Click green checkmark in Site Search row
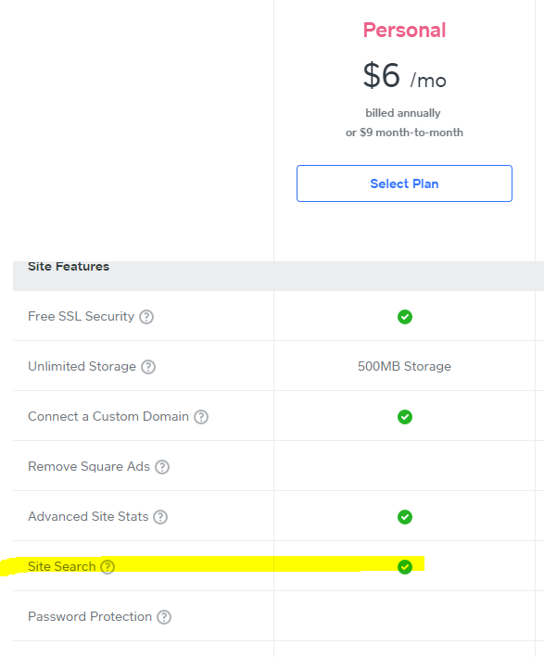The width and height of the screenshot is (544, 657). tap(404, 567)
